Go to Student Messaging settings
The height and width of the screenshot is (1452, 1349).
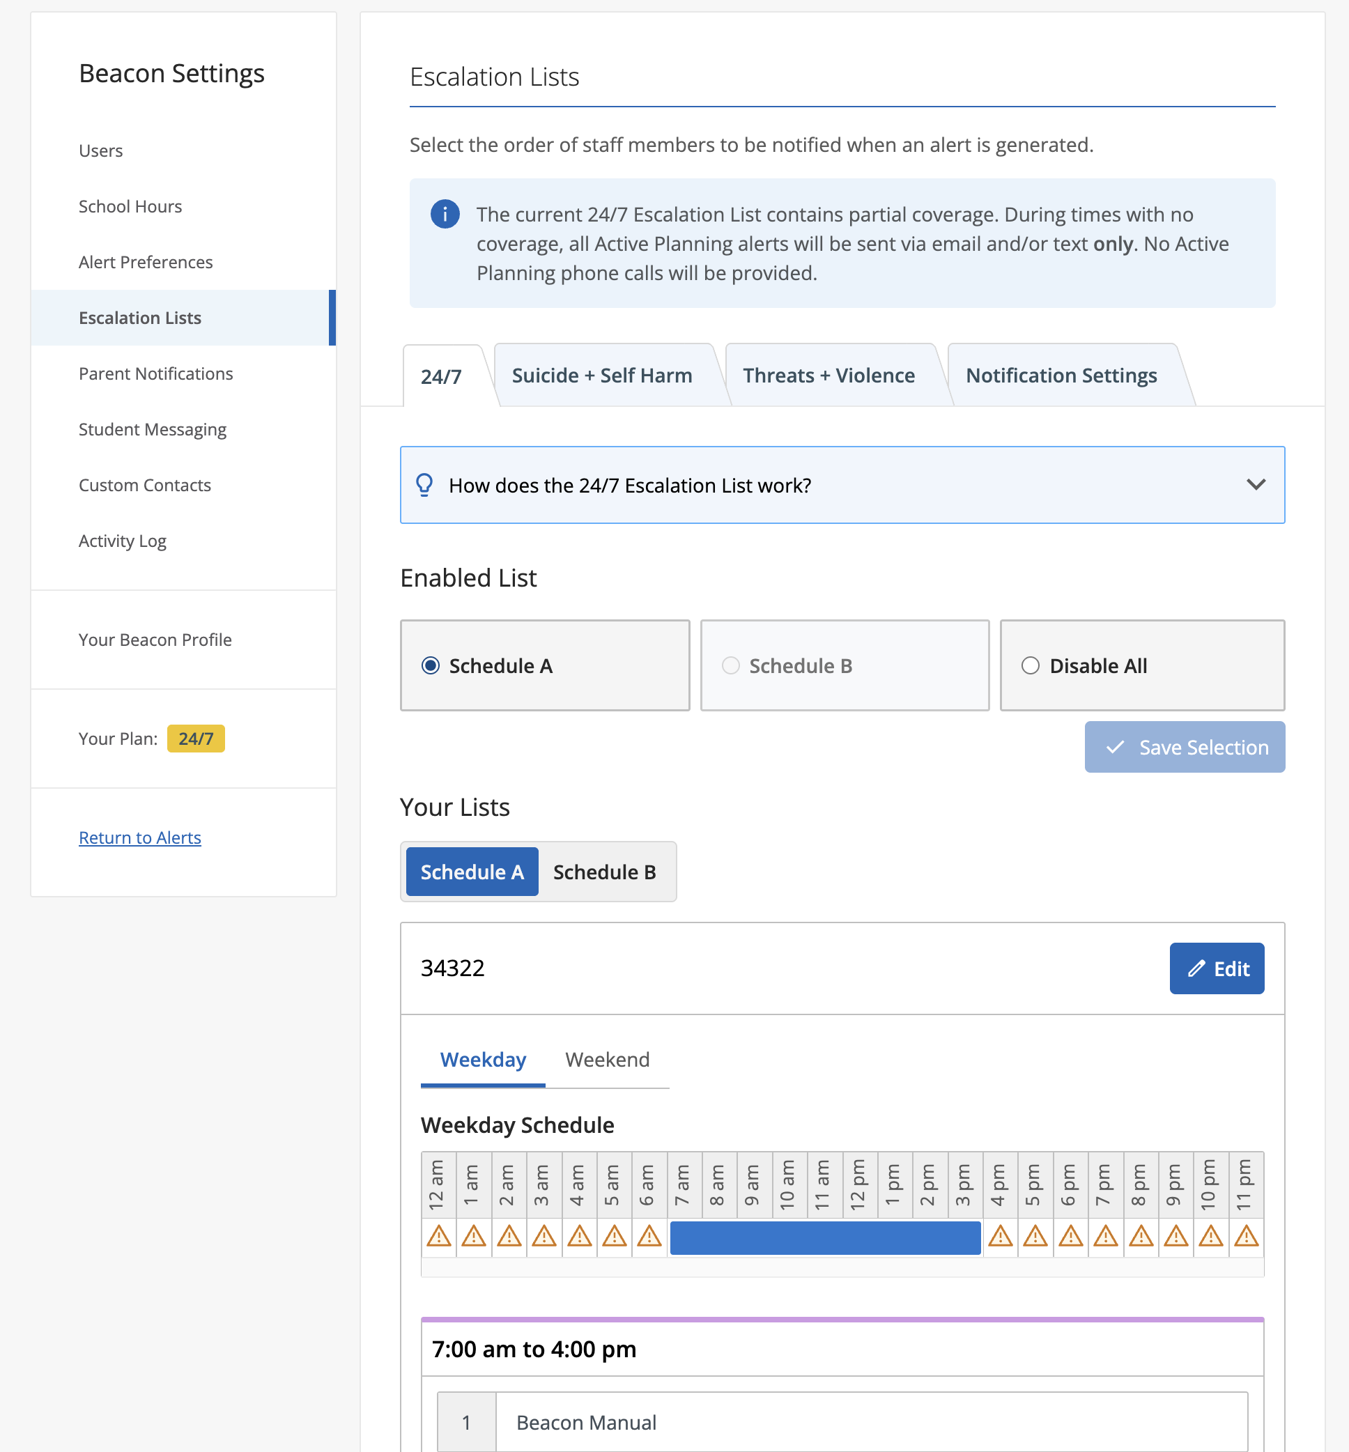point(153,429)
